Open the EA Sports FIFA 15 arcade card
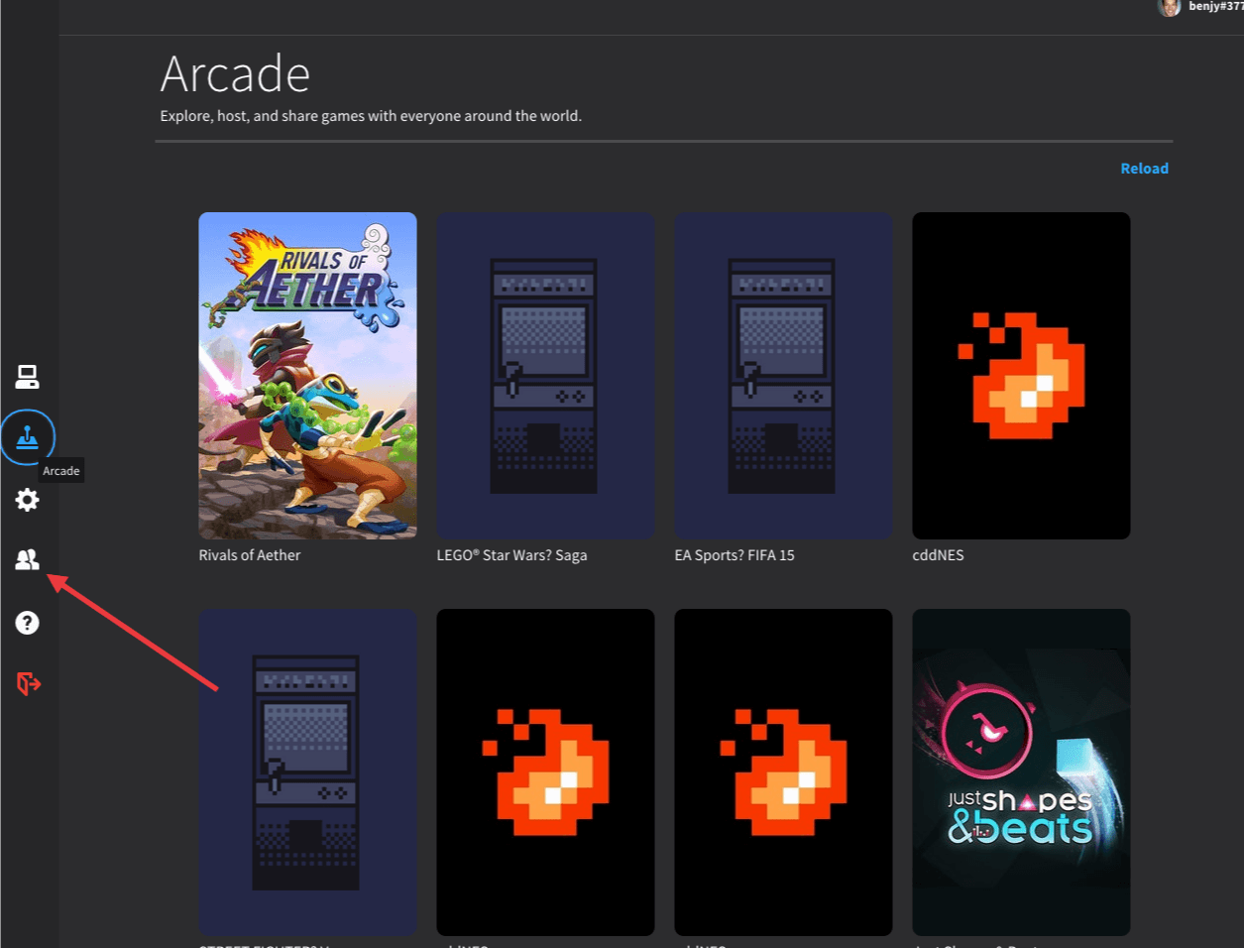 tap(783, 376)
